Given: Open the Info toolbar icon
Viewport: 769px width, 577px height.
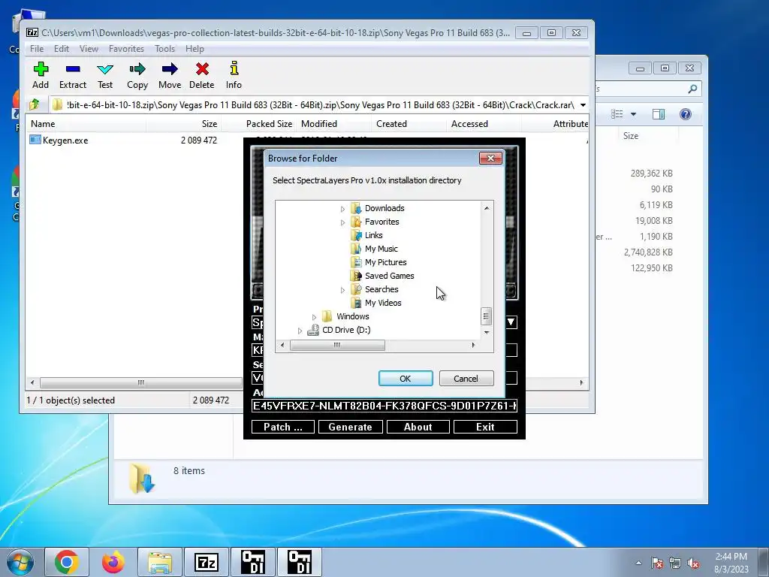Looking at the screenshot, I should click(234, 76).
